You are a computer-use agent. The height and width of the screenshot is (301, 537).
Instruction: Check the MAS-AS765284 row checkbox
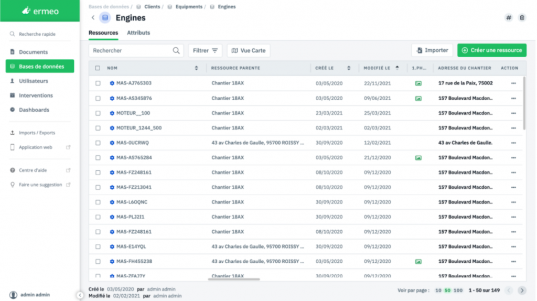pos(98,158)
